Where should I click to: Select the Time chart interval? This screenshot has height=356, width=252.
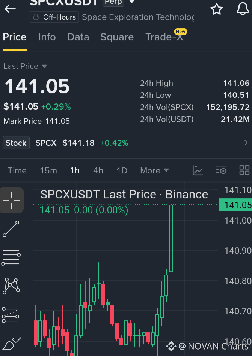[17, 170]
